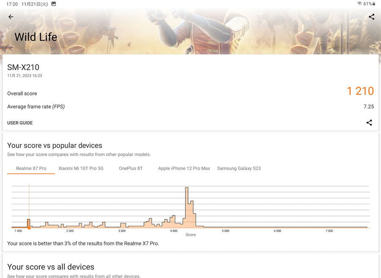Tap the 4 000 axis label on chart
This screenshot has width=381, height=278.
click(x=174, y=231)
